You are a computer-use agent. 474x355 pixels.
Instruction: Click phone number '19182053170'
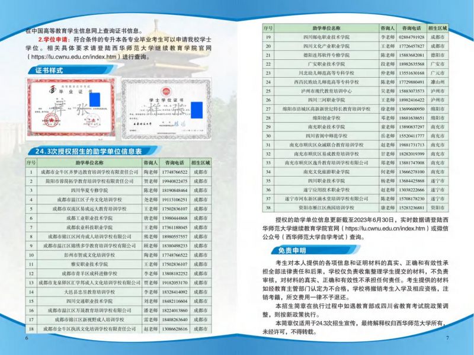click(175, 283)
